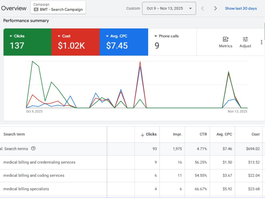Image resolution: width=265 pixels, height=198 pixels.
Task: Go to previous date range arrow
Action: (x=202, y=8)
